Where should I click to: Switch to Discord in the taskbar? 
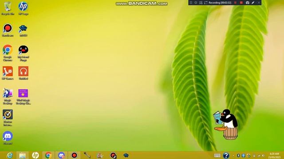point(61,155)
